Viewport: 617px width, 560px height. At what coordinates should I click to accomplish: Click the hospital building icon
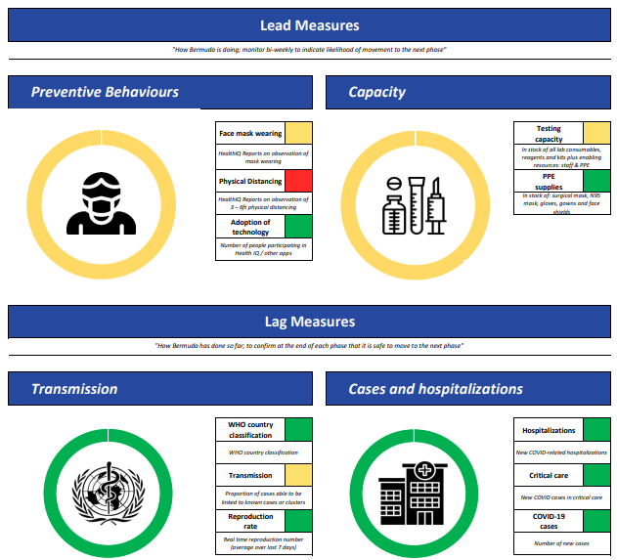pos(414,494)
